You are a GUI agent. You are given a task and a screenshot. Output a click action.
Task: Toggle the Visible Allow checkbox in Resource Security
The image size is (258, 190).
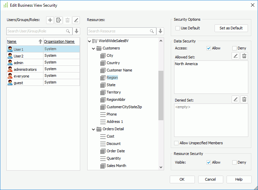pyautogui.click(x=209, y=162)
